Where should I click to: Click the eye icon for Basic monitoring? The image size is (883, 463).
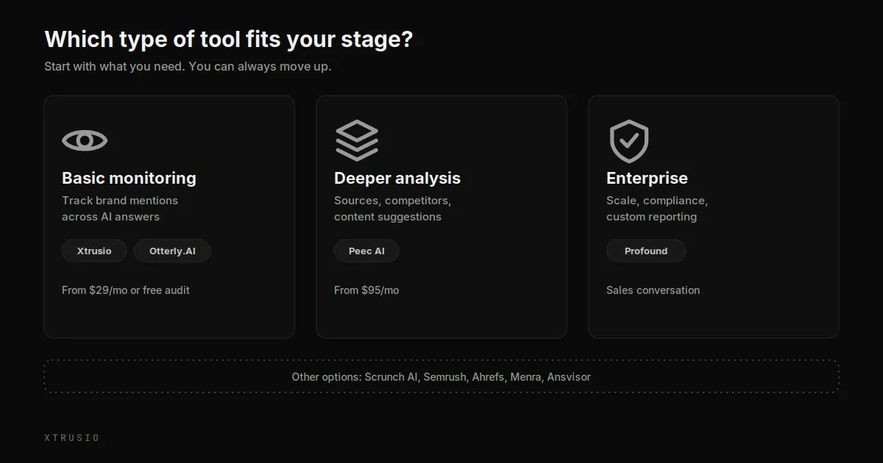[85, 140]
